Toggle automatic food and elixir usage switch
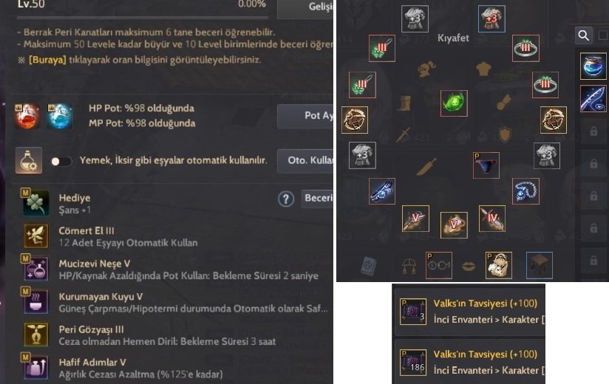 61,162
